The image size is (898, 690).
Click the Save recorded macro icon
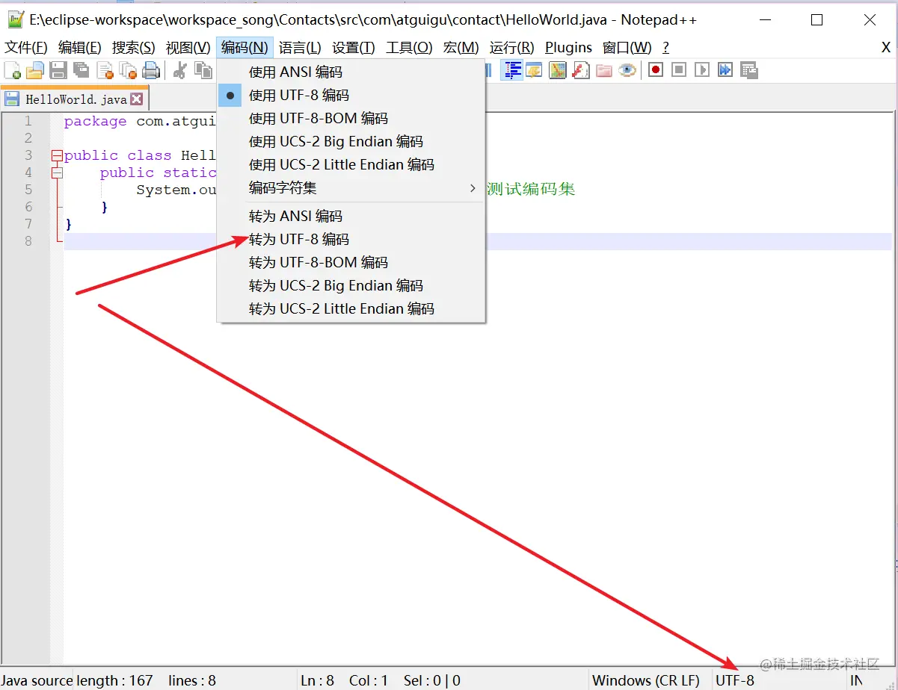(749, 70)
